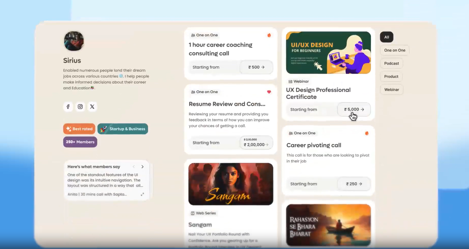Open Sirius's Facebook profile icon

(x=68, y=107)
